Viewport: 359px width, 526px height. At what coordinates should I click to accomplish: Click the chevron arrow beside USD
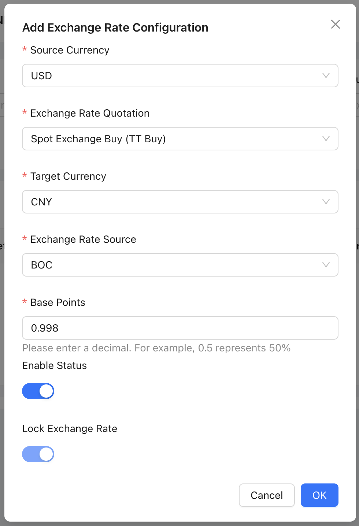click(326, 76)
